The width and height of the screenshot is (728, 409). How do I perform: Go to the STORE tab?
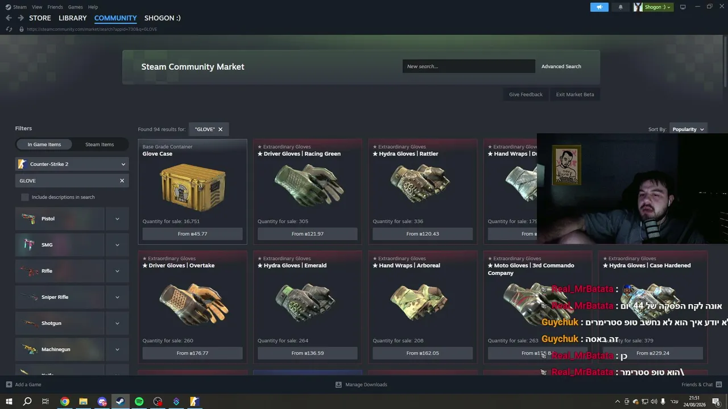40,18
